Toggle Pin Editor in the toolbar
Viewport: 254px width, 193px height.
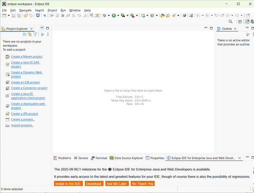click(248, 16)
